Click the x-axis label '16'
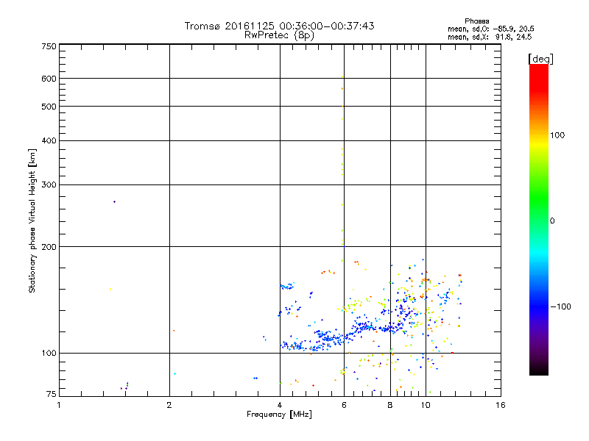589x441 pixels. coord(501,405)
